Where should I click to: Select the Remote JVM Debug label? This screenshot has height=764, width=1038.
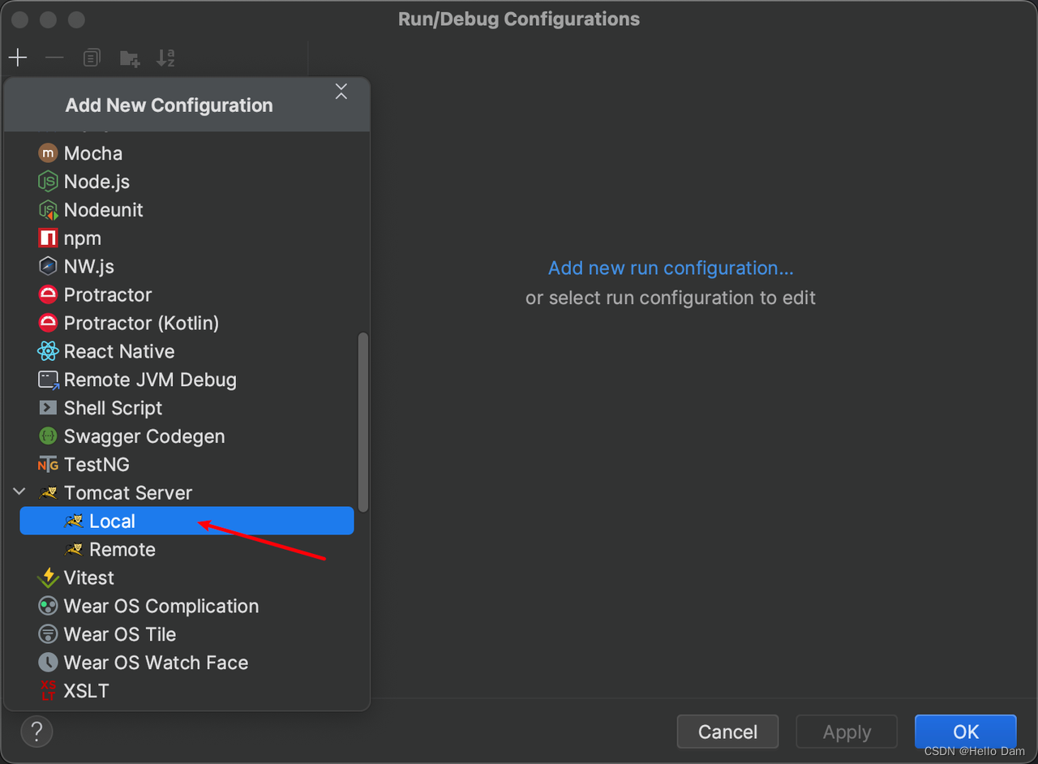[x=150, y=380]
